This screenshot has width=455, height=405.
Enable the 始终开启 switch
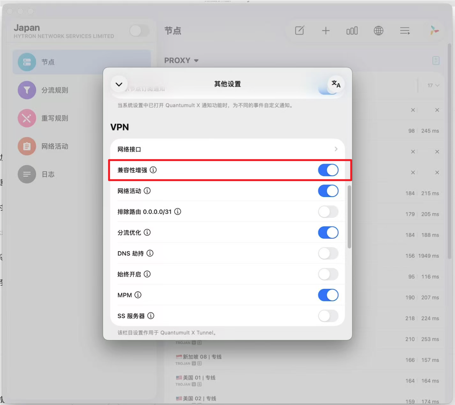[x=328, y=274]
